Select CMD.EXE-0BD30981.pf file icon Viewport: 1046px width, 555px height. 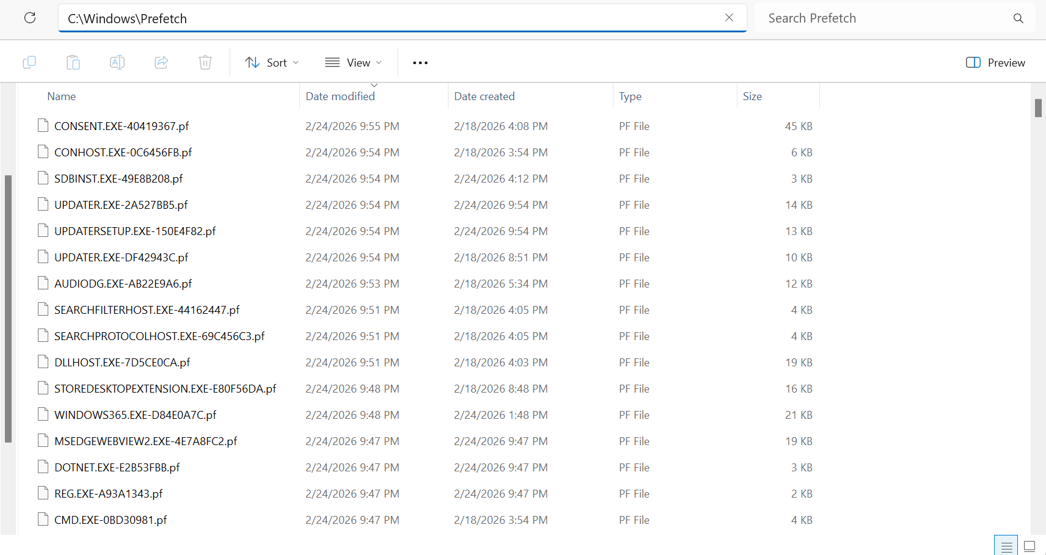(43, 520)
